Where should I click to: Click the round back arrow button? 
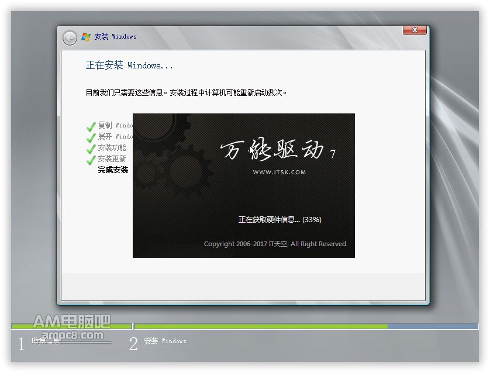(70, 38)
